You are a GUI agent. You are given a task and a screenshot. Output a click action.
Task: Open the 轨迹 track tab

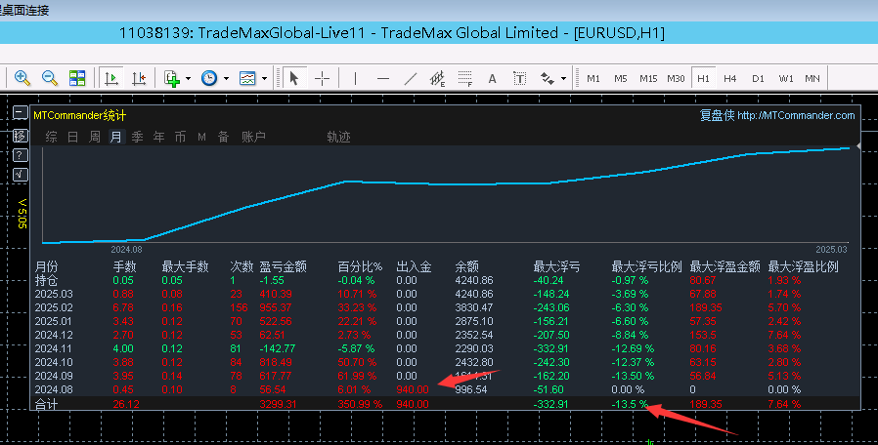tap(338, 137)
